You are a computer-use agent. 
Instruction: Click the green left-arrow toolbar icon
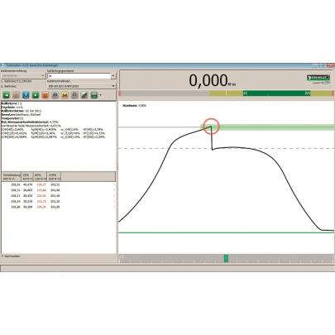(x=6, y=95)
